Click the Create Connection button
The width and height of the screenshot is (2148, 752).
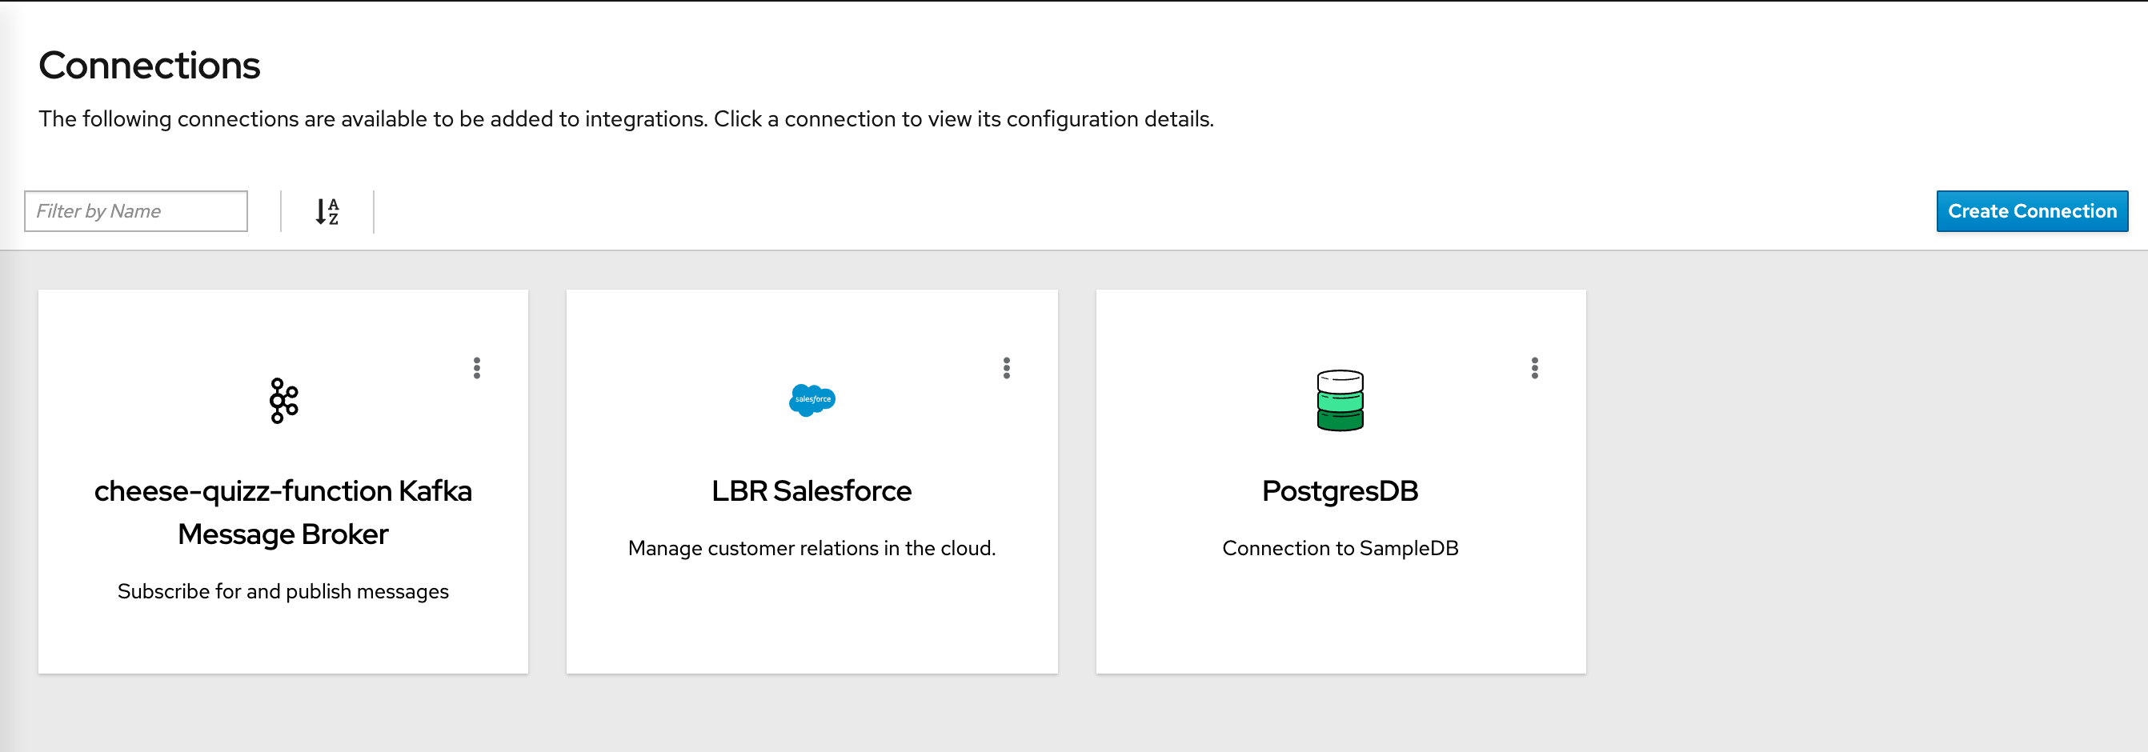tap(2032, 211)
